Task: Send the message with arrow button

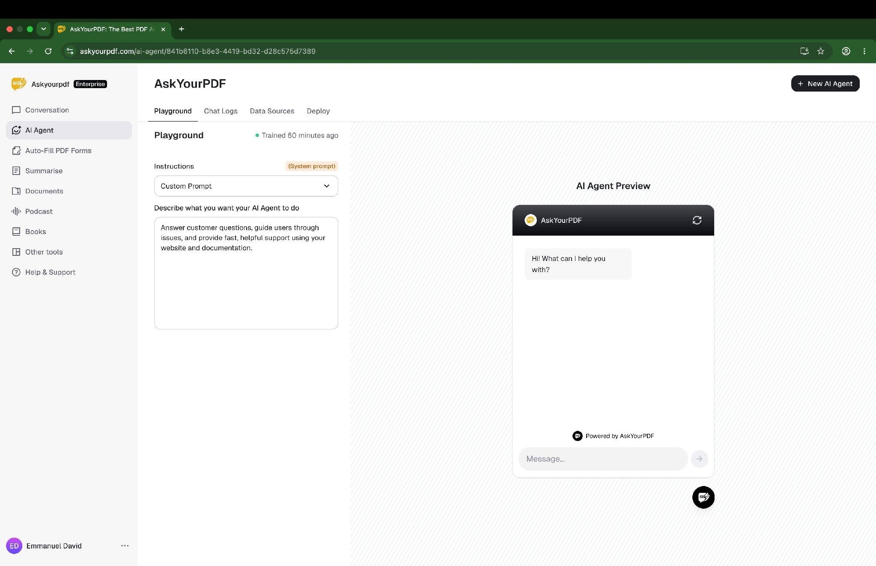Action: coord(699,459)
